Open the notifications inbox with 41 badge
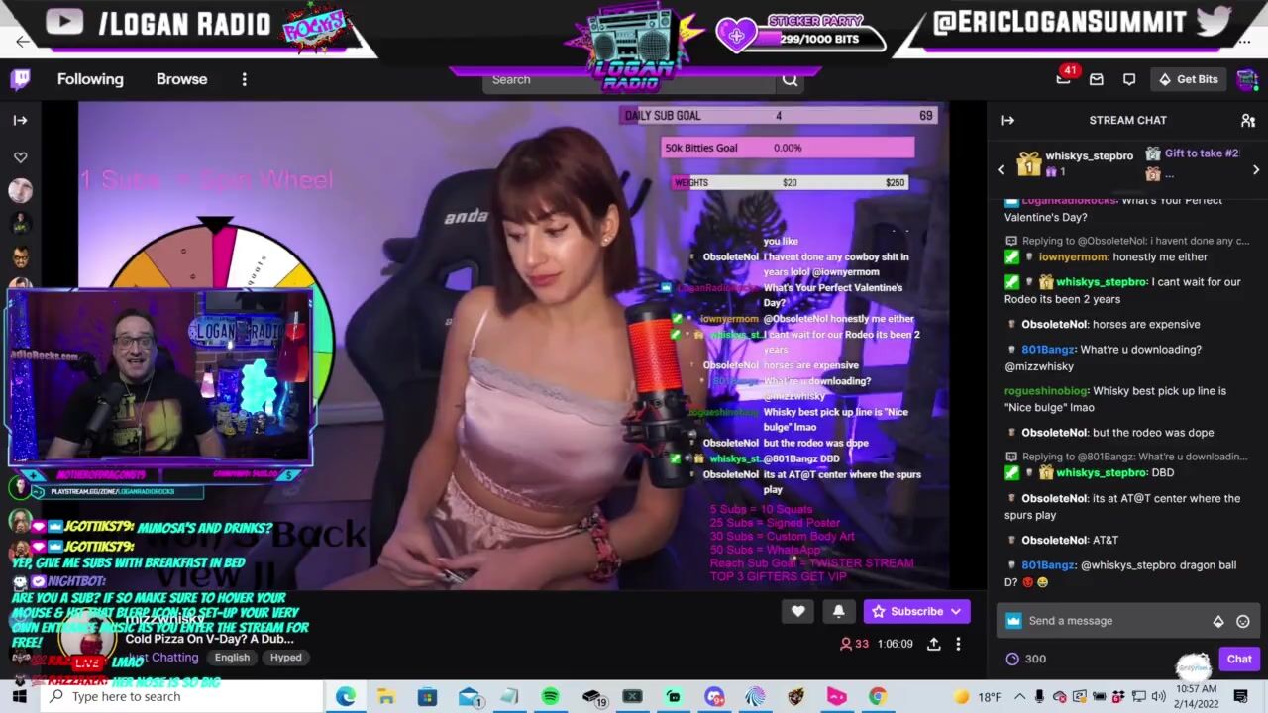Screen dimensions: 1268x713 point(1063,79)
